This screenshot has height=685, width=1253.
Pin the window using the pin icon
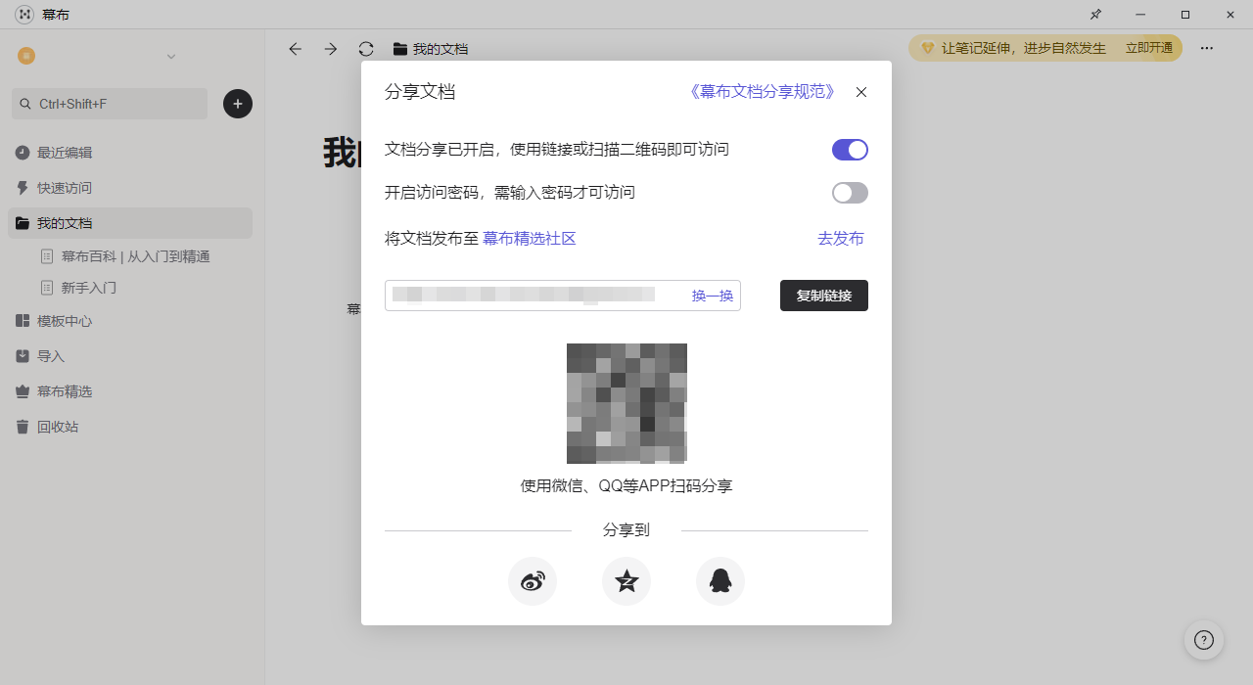(1095, 15)
